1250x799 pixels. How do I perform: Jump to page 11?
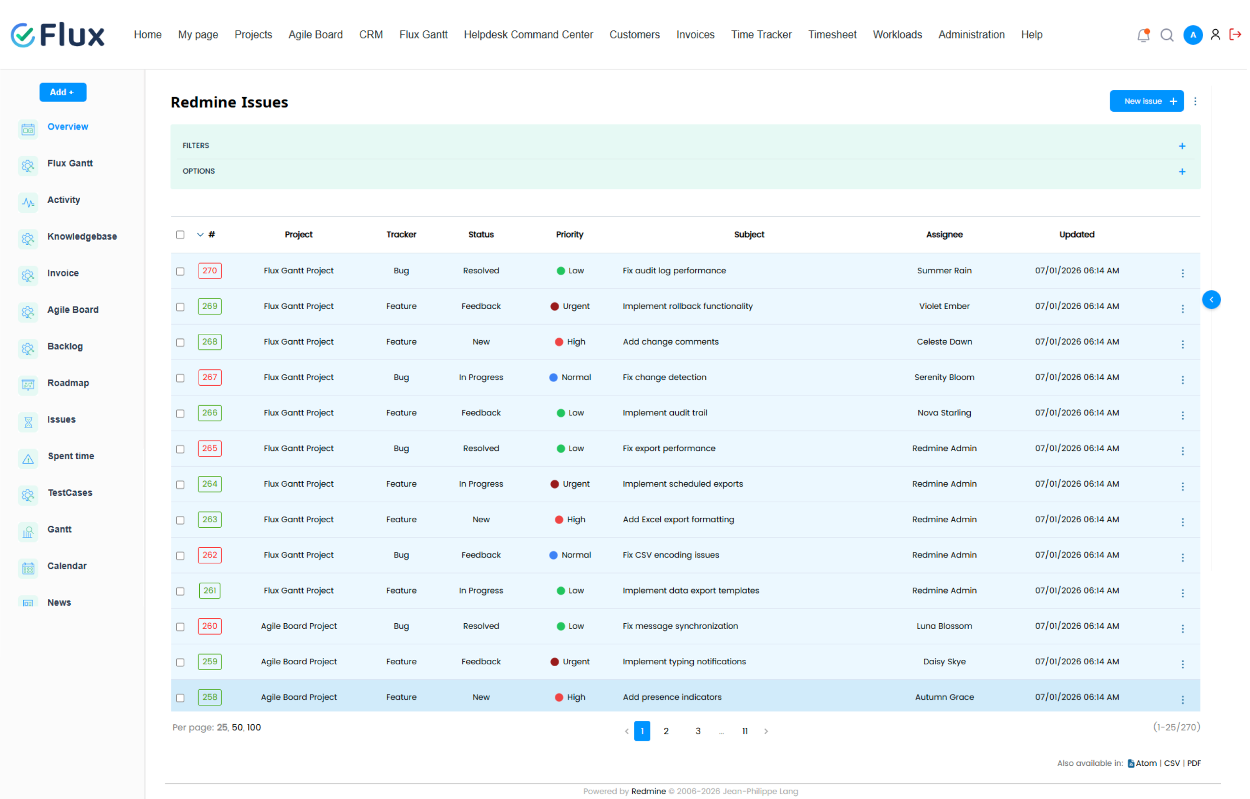pyautogui.click(x=745, y=731)
